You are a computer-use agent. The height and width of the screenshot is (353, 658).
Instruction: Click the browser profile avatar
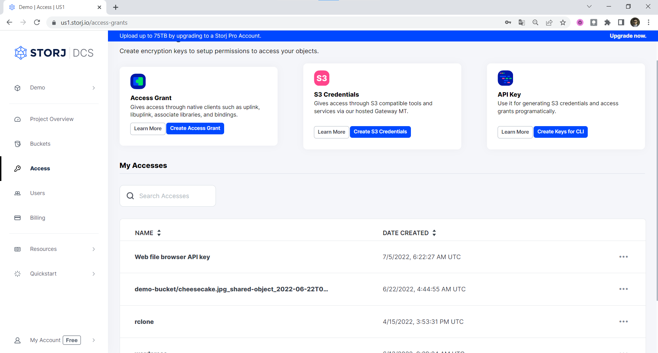point(635,23)
